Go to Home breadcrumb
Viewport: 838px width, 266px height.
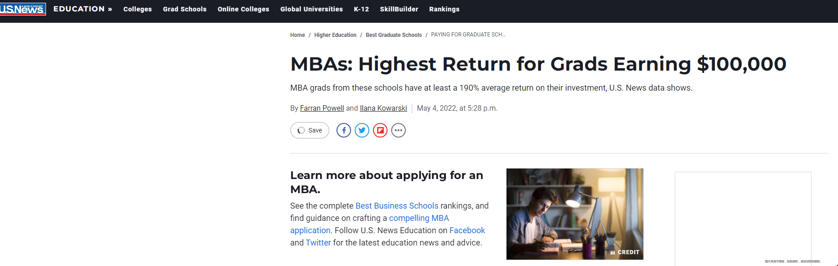coord(297,35)
